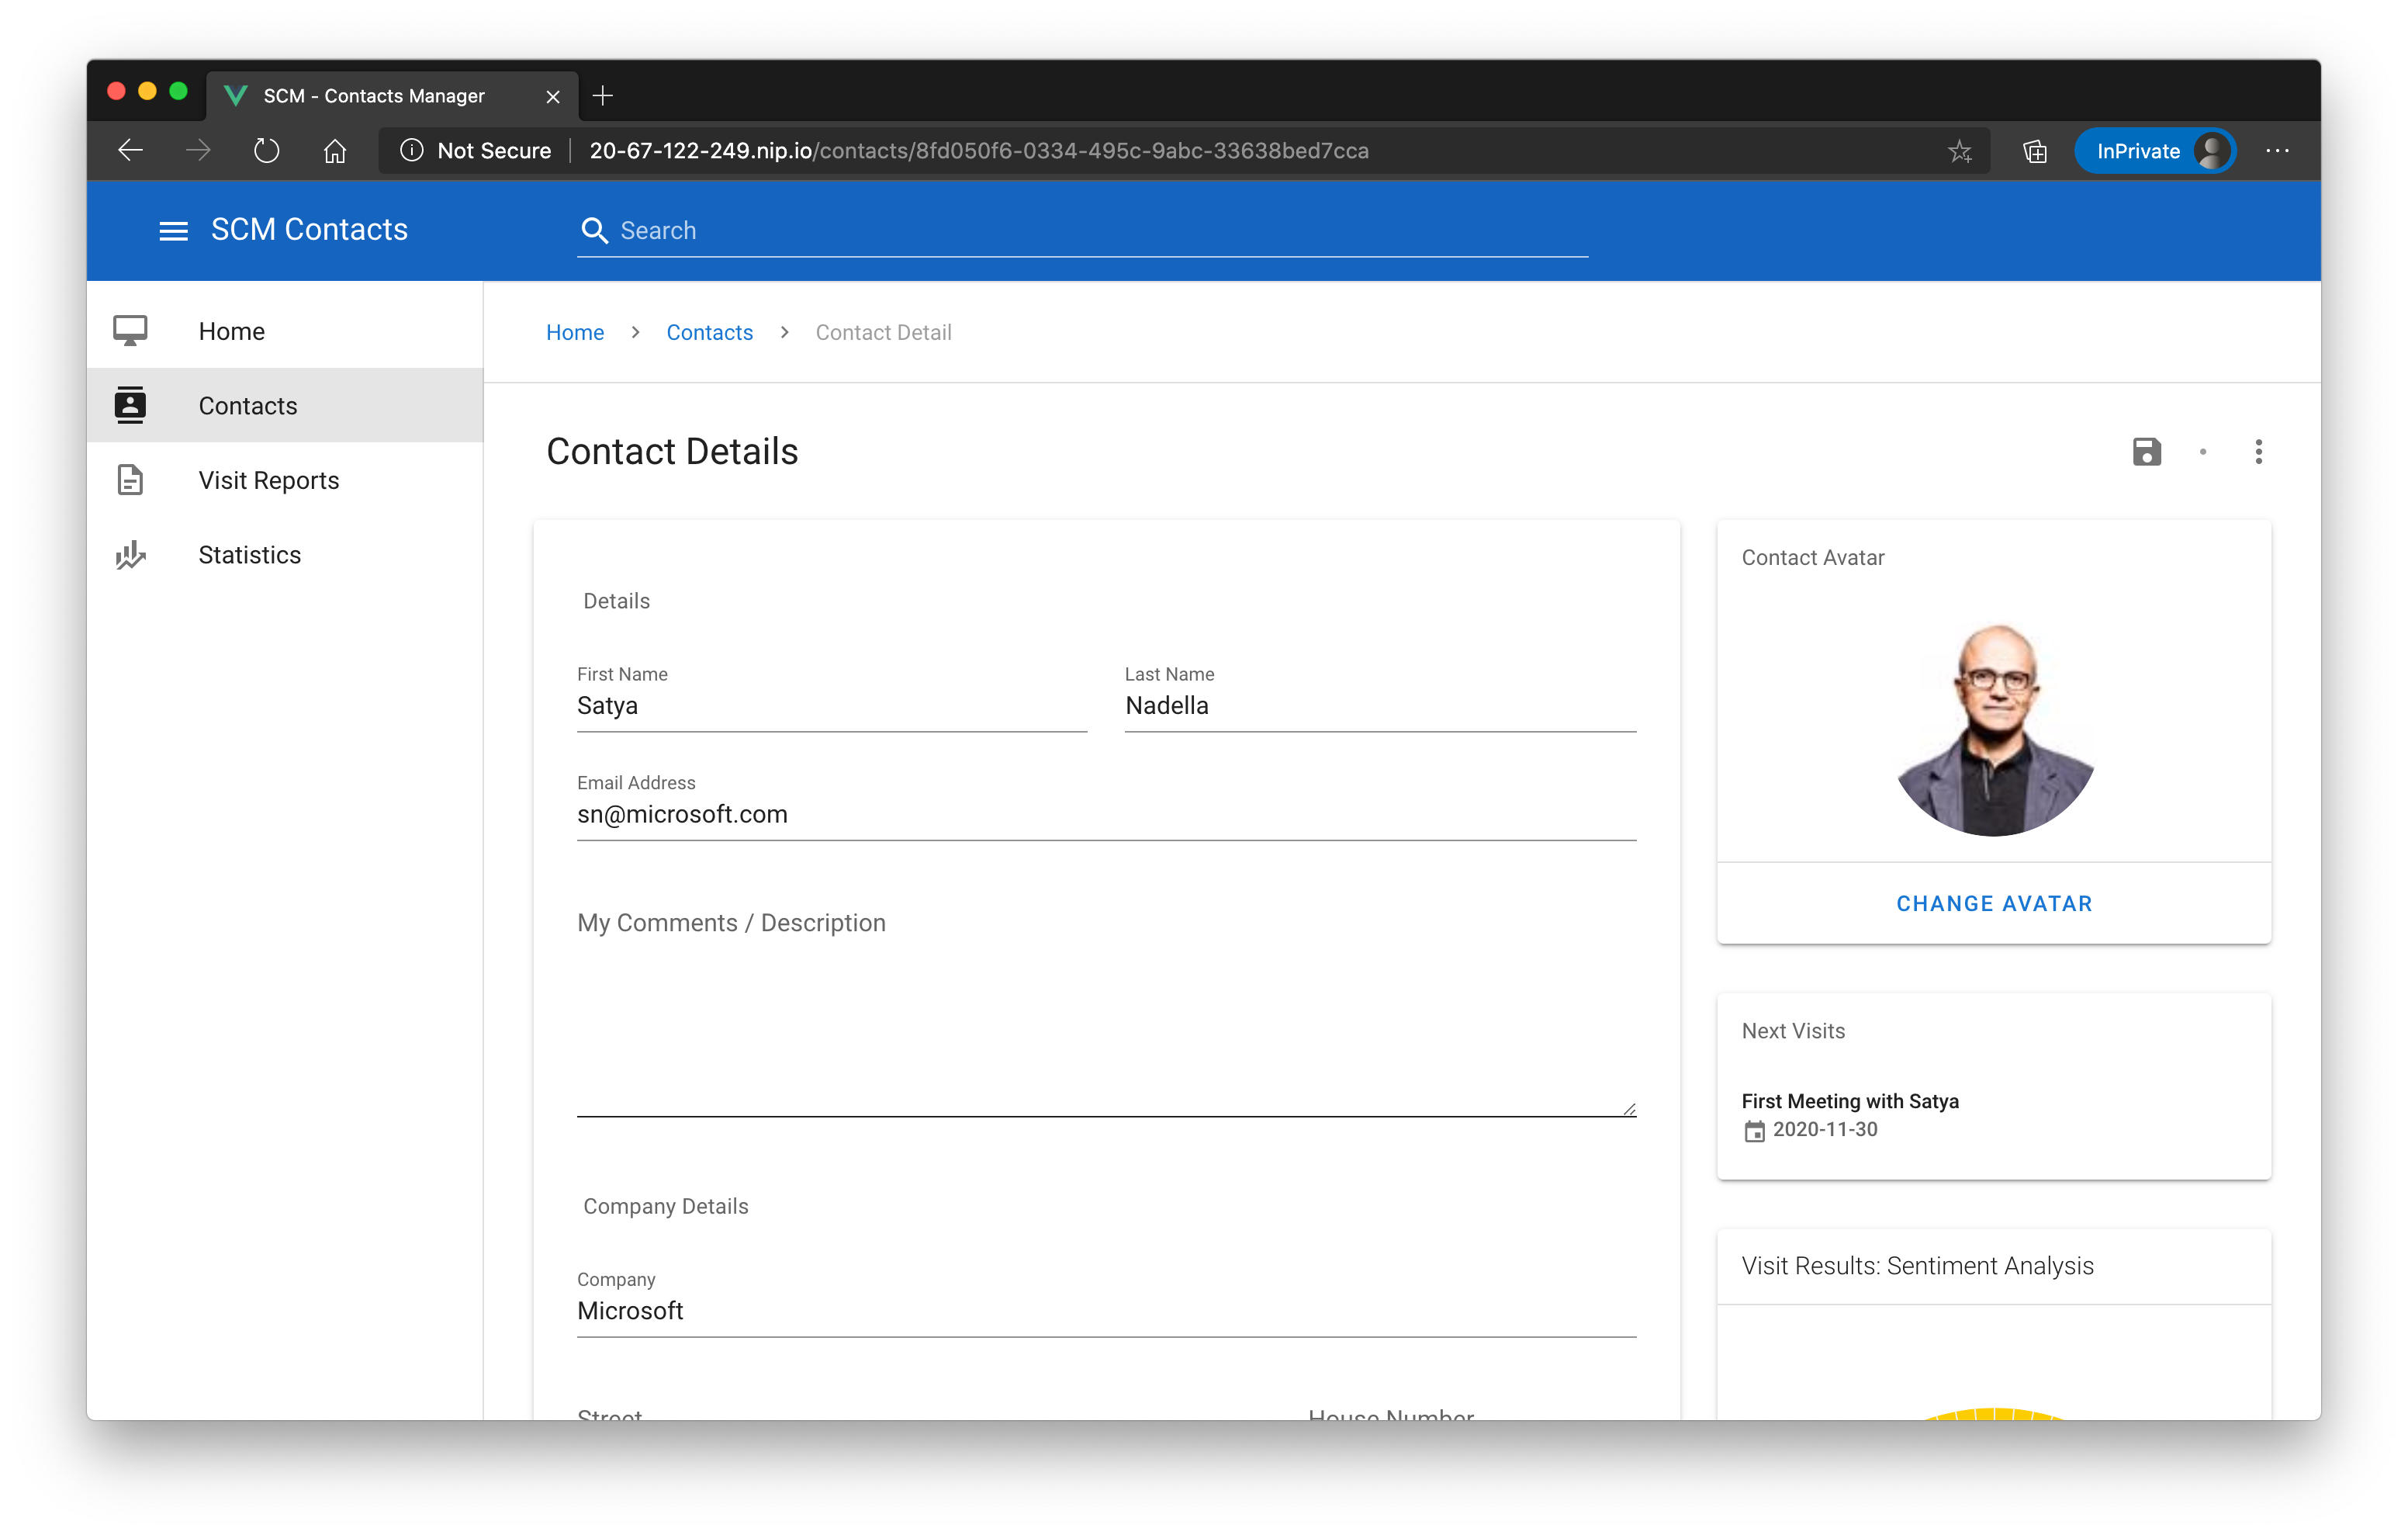Image resolution: width=2408 pixels, height=1535 pixels.
Task: Select the Visit Reports document icon
Action: [130, 480]
